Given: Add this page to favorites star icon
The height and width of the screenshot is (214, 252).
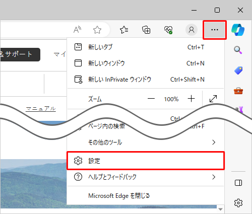Looking at the screenshot, I should (97, 30).
